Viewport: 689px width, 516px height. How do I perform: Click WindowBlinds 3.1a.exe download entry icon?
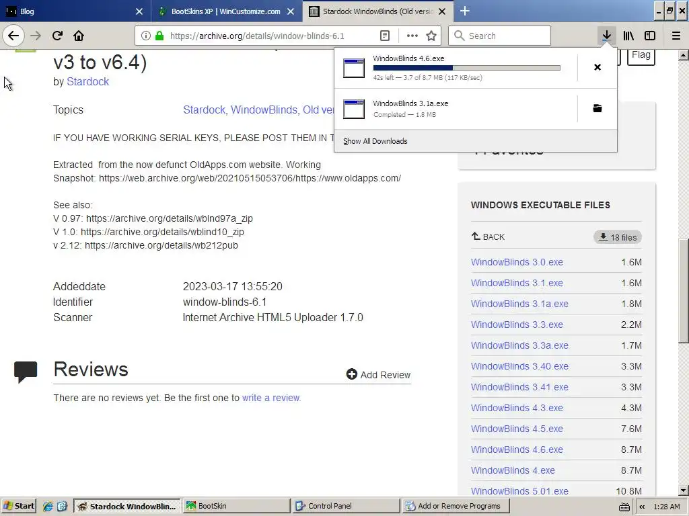click(354, 109)
